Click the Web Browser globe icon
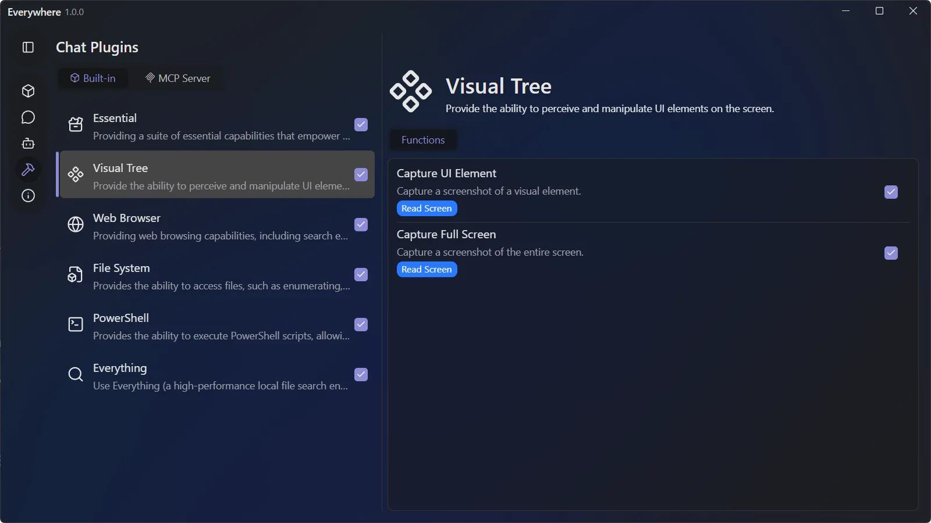The image size is (931, 523). pyautogui.click(x=76, y=224)
